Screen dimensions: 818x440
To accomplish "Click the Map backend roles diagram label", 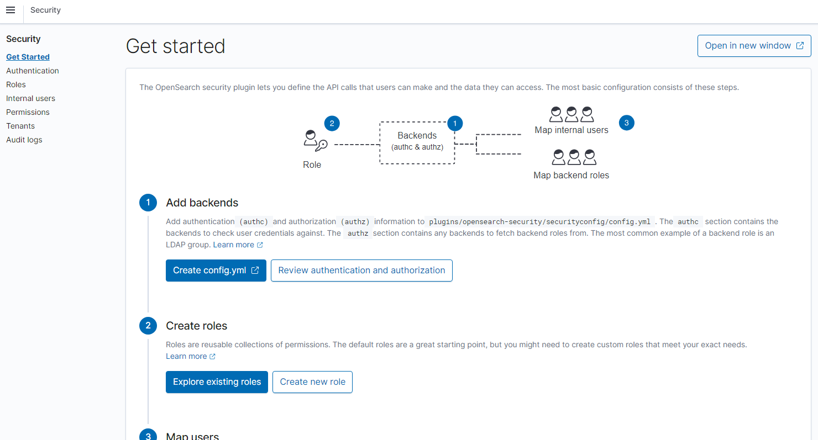I will pos(571,176).
